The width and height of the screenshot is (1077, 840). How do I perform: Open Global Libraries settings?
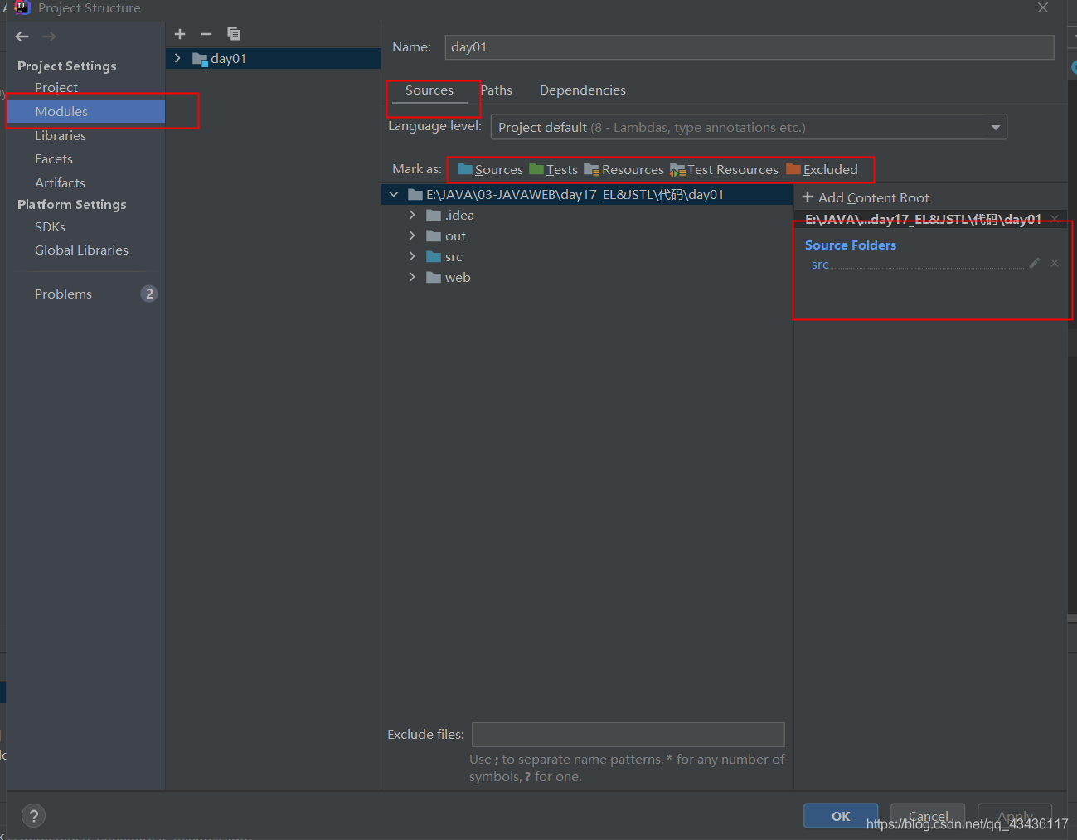coord(81,250)
